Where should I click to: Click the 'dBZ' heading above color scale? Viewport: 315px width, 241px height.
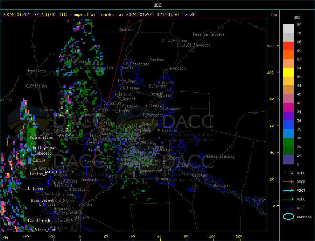pos(297,17)
